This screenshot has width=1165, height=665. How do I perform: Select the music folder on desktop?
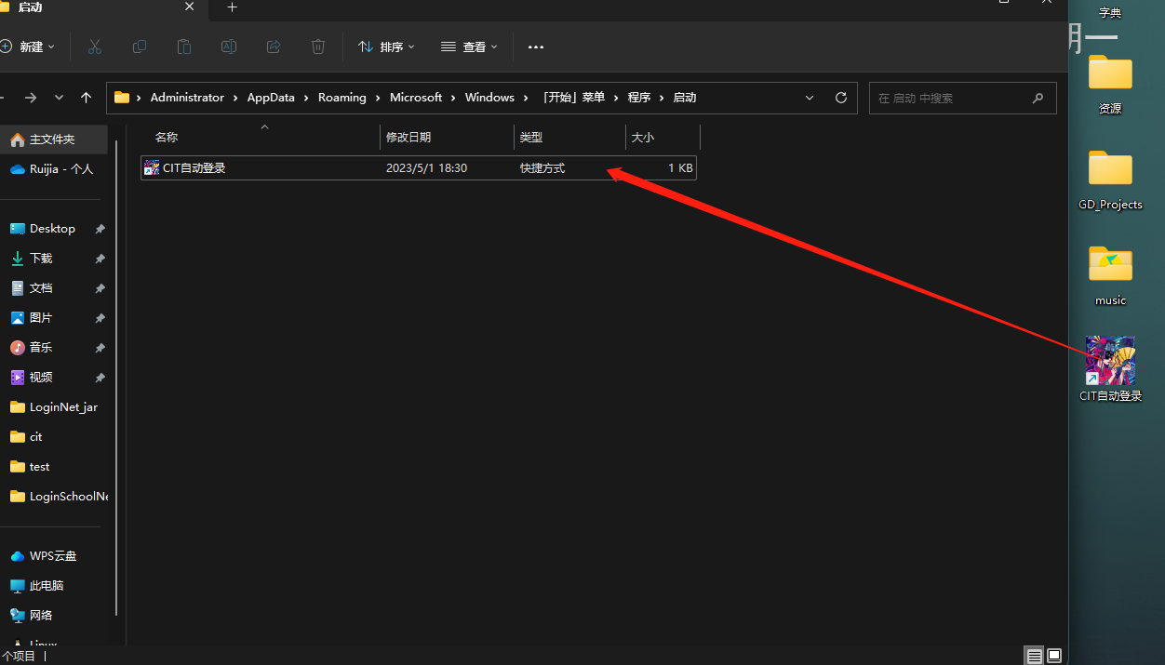pyautogui.click(x=1110, y=274)
